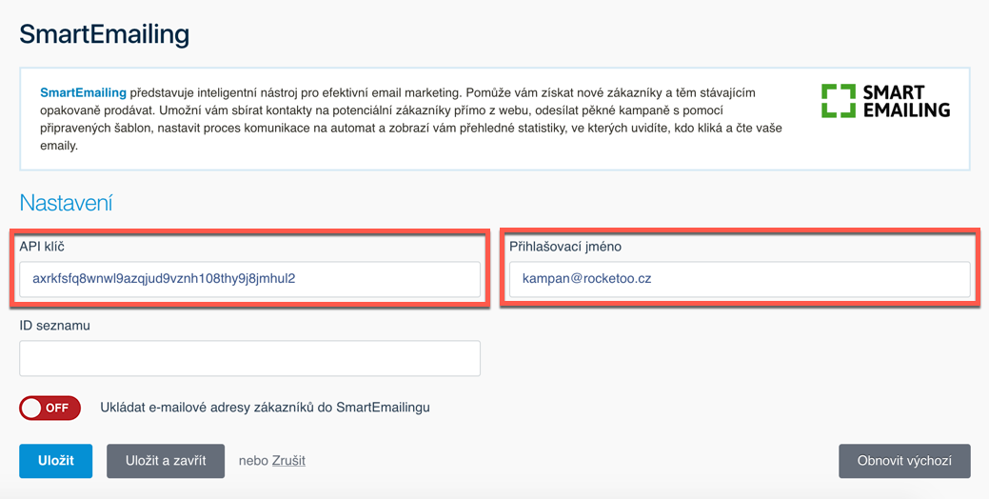Restore defaults with Obnovit výchozí button
The height and width of the screenshot is (499, 989).
coord(904,461)
